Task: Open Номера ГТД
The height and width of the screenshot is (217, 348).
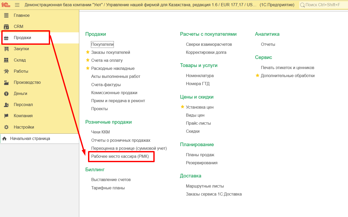Action: coord(198,84)
